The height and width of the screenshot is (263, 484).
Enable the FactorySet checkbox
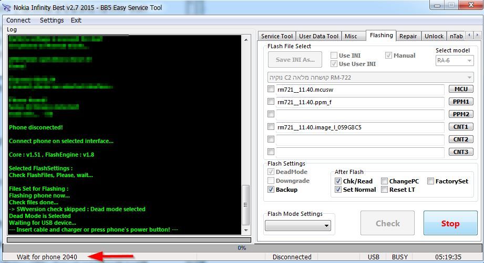coord(430,181)
